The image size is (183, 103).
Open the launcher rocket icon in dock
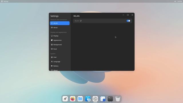point(65,99)
